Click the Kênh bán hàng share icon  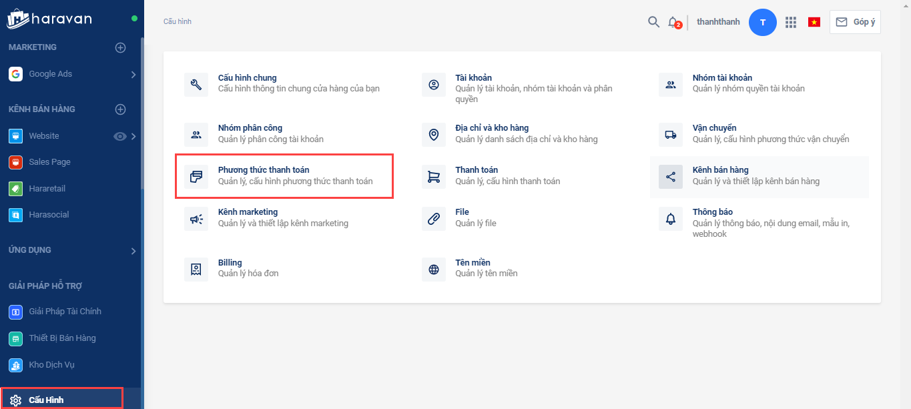click(671, 177)
